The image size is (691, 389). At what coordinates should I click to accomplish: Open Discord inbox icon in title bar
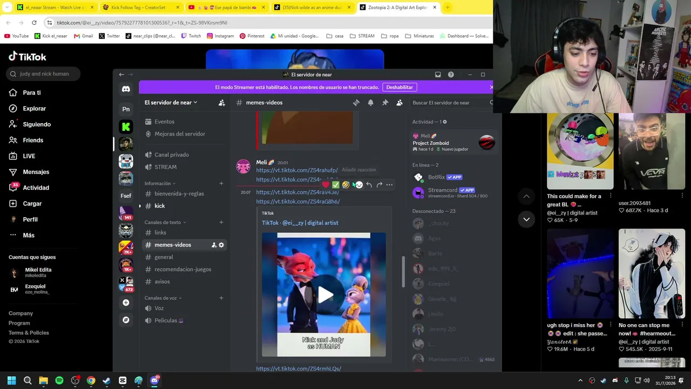438,75
